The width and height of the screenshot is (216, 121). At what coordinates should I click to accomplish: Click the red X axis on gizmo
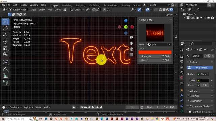pos(132,27)
